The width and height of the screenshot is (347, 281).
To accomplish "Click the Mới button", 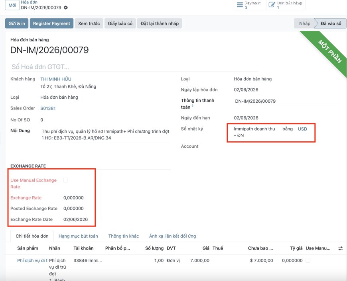I will (12, 5).
